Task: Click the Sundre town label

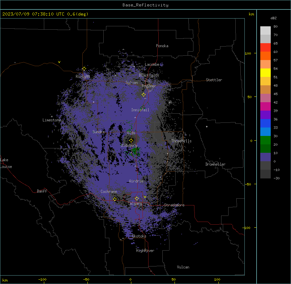Action: (99, 132)
